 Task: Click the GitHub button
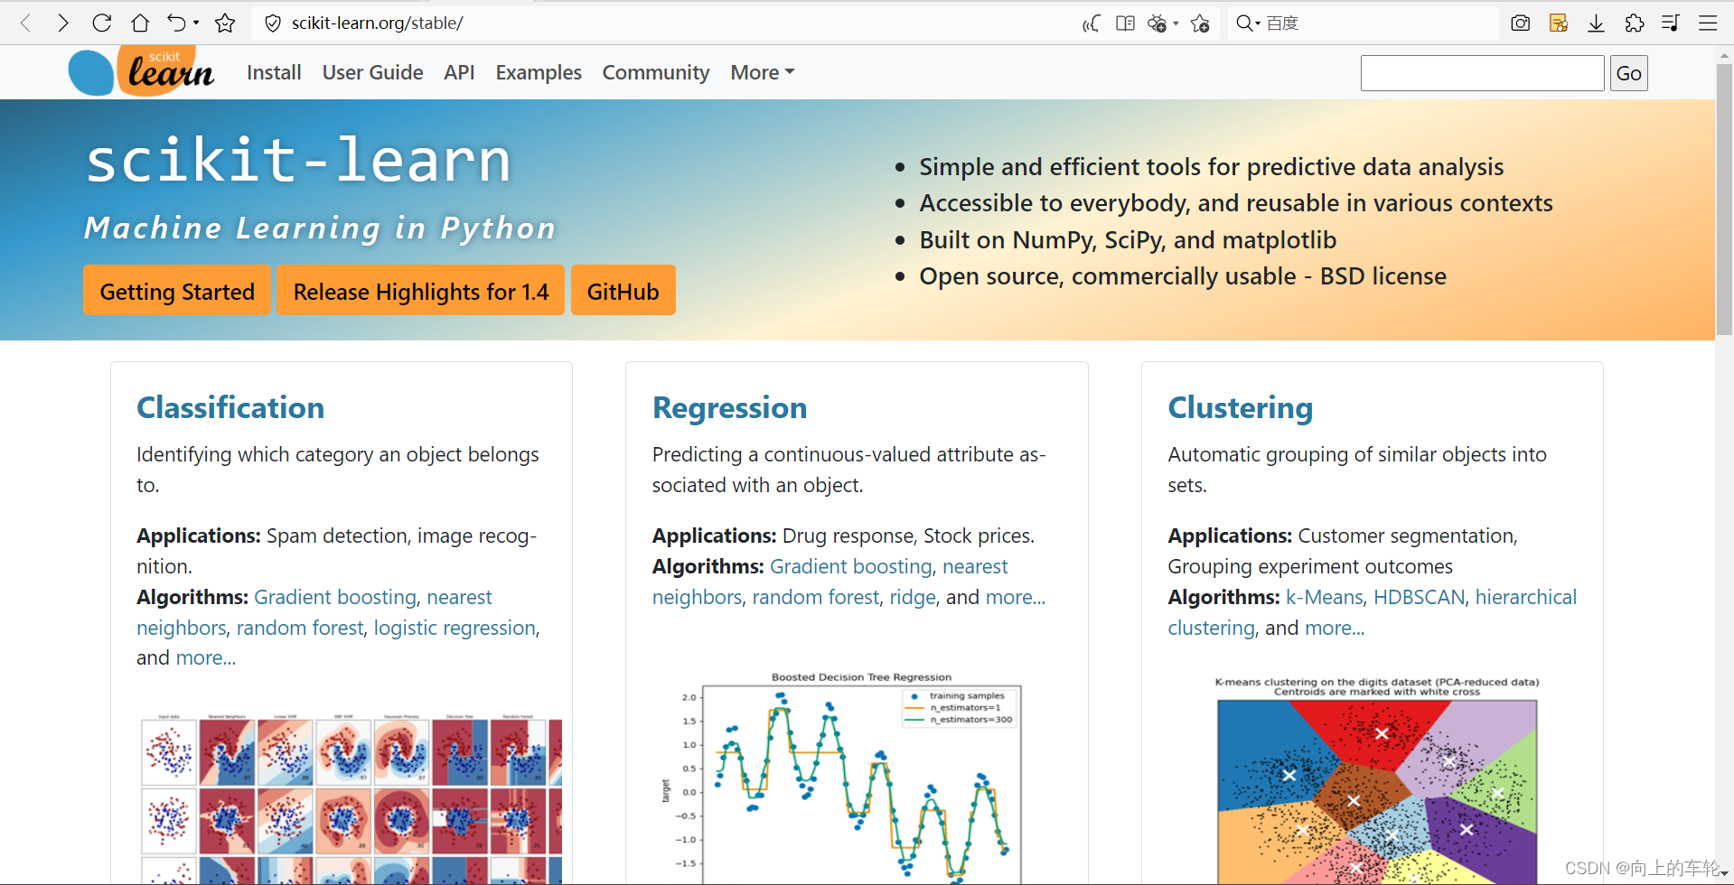point(623,291)
